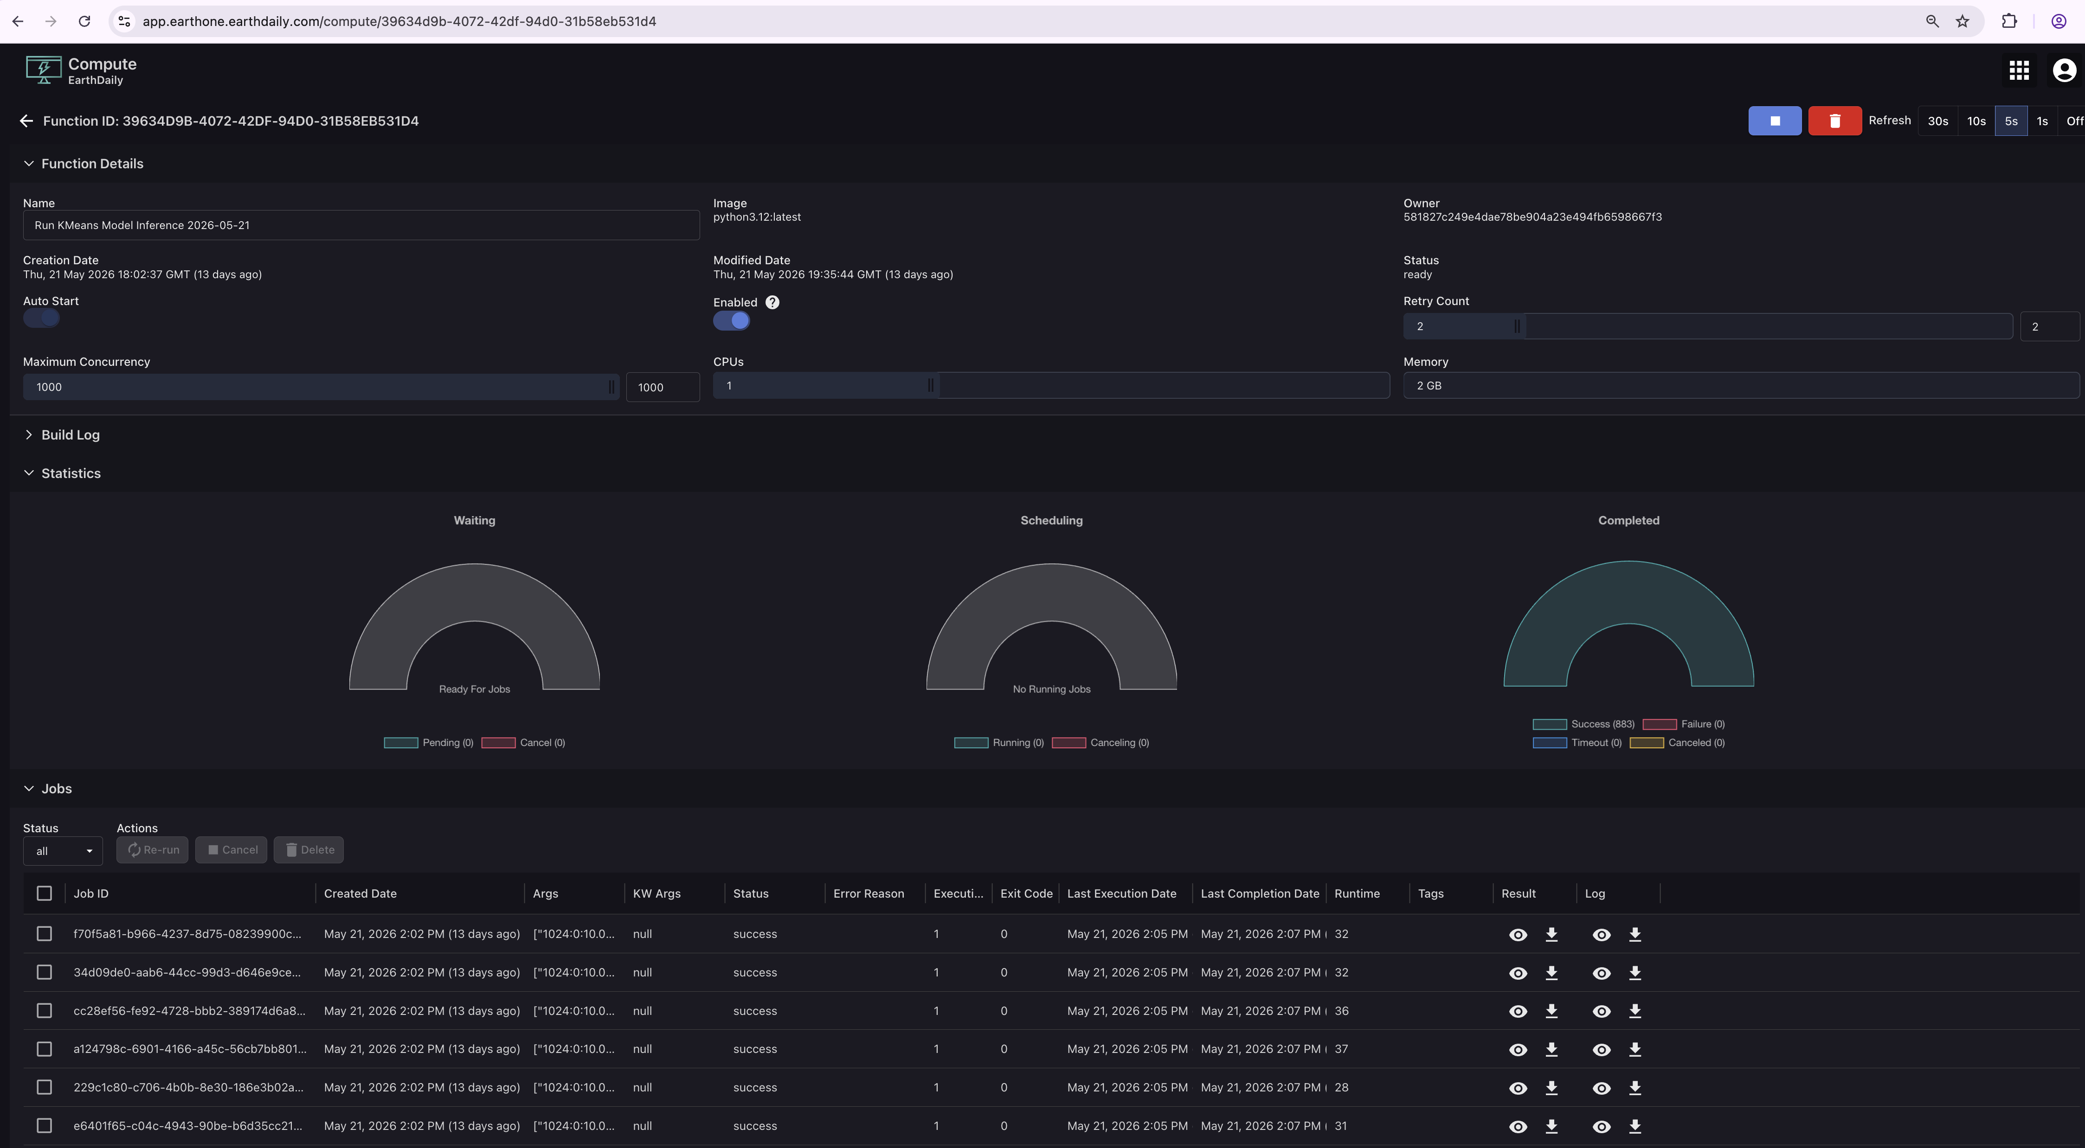Viewport: 2085px width, 1148px height.
Task: View result of job cc28ef56
Action: [x=1518, y=1011]
